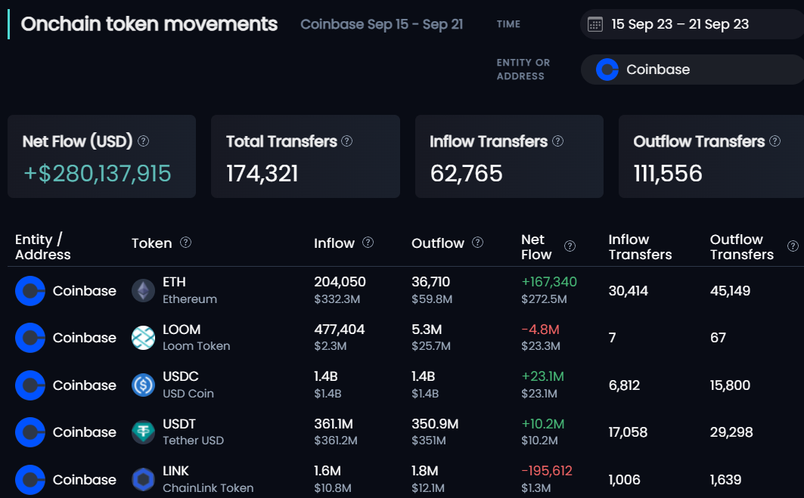
Task: Click the Coinbase logo in the USDC row
Action: [30, 385]
